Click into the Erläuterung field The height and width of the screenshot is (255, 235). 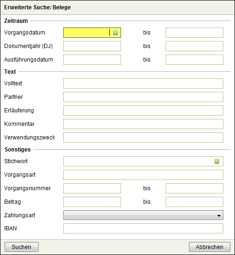pos(143,110)
